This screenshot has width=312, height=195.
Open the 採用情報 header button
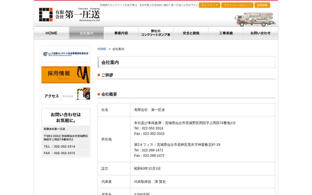pyautogui.click(x=262, y=5)
